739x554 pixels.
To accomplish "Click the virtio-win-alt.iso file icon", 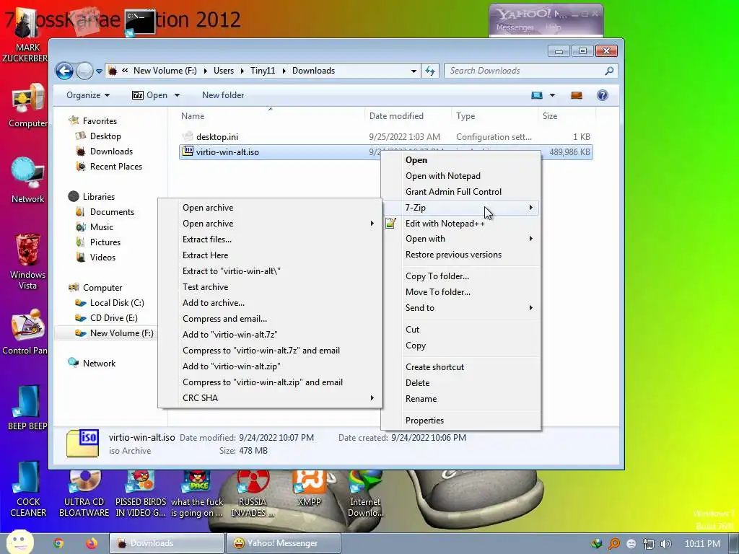I will click(188, 151).
